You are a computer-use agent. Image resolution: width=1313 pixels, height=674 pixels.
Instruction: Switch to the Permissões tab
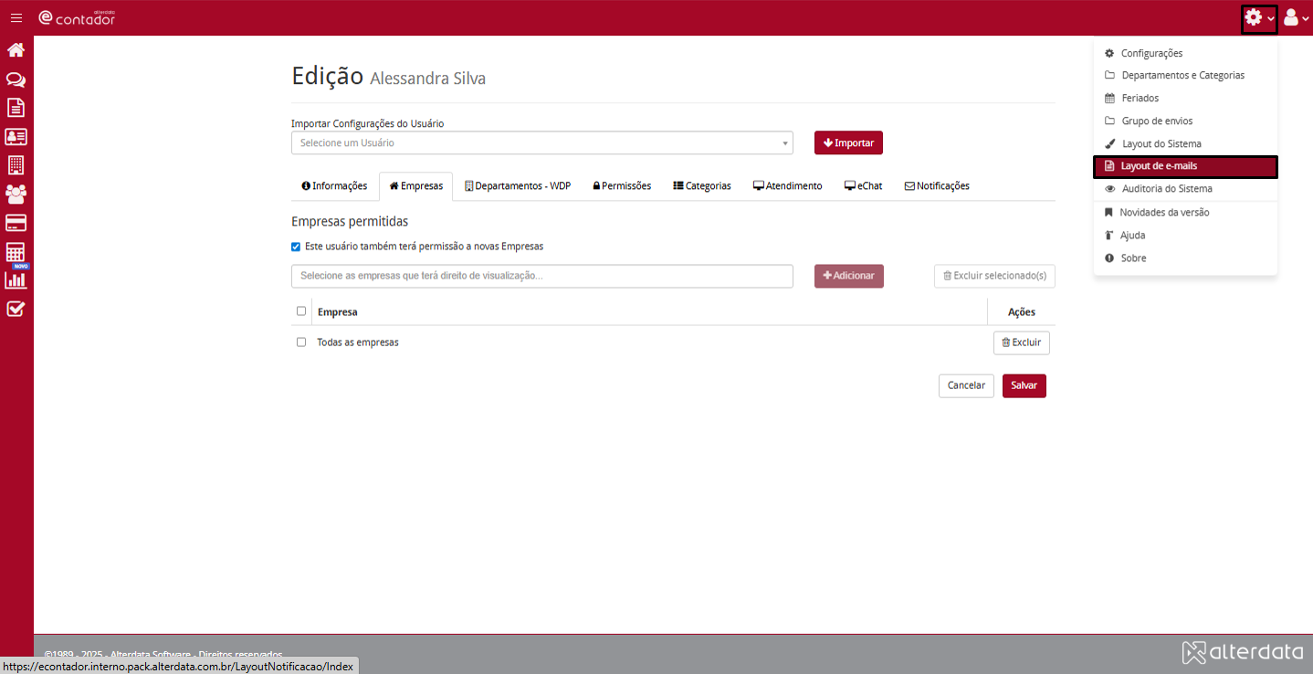click(x=622, y=185)
